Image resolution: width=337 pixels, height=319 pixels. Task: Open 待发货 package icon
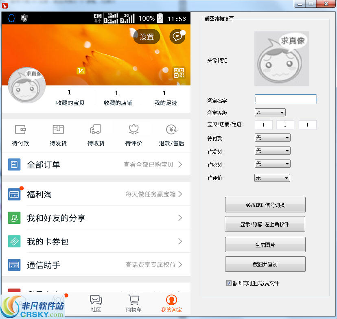pyautogui.click(x=58, y=129)
